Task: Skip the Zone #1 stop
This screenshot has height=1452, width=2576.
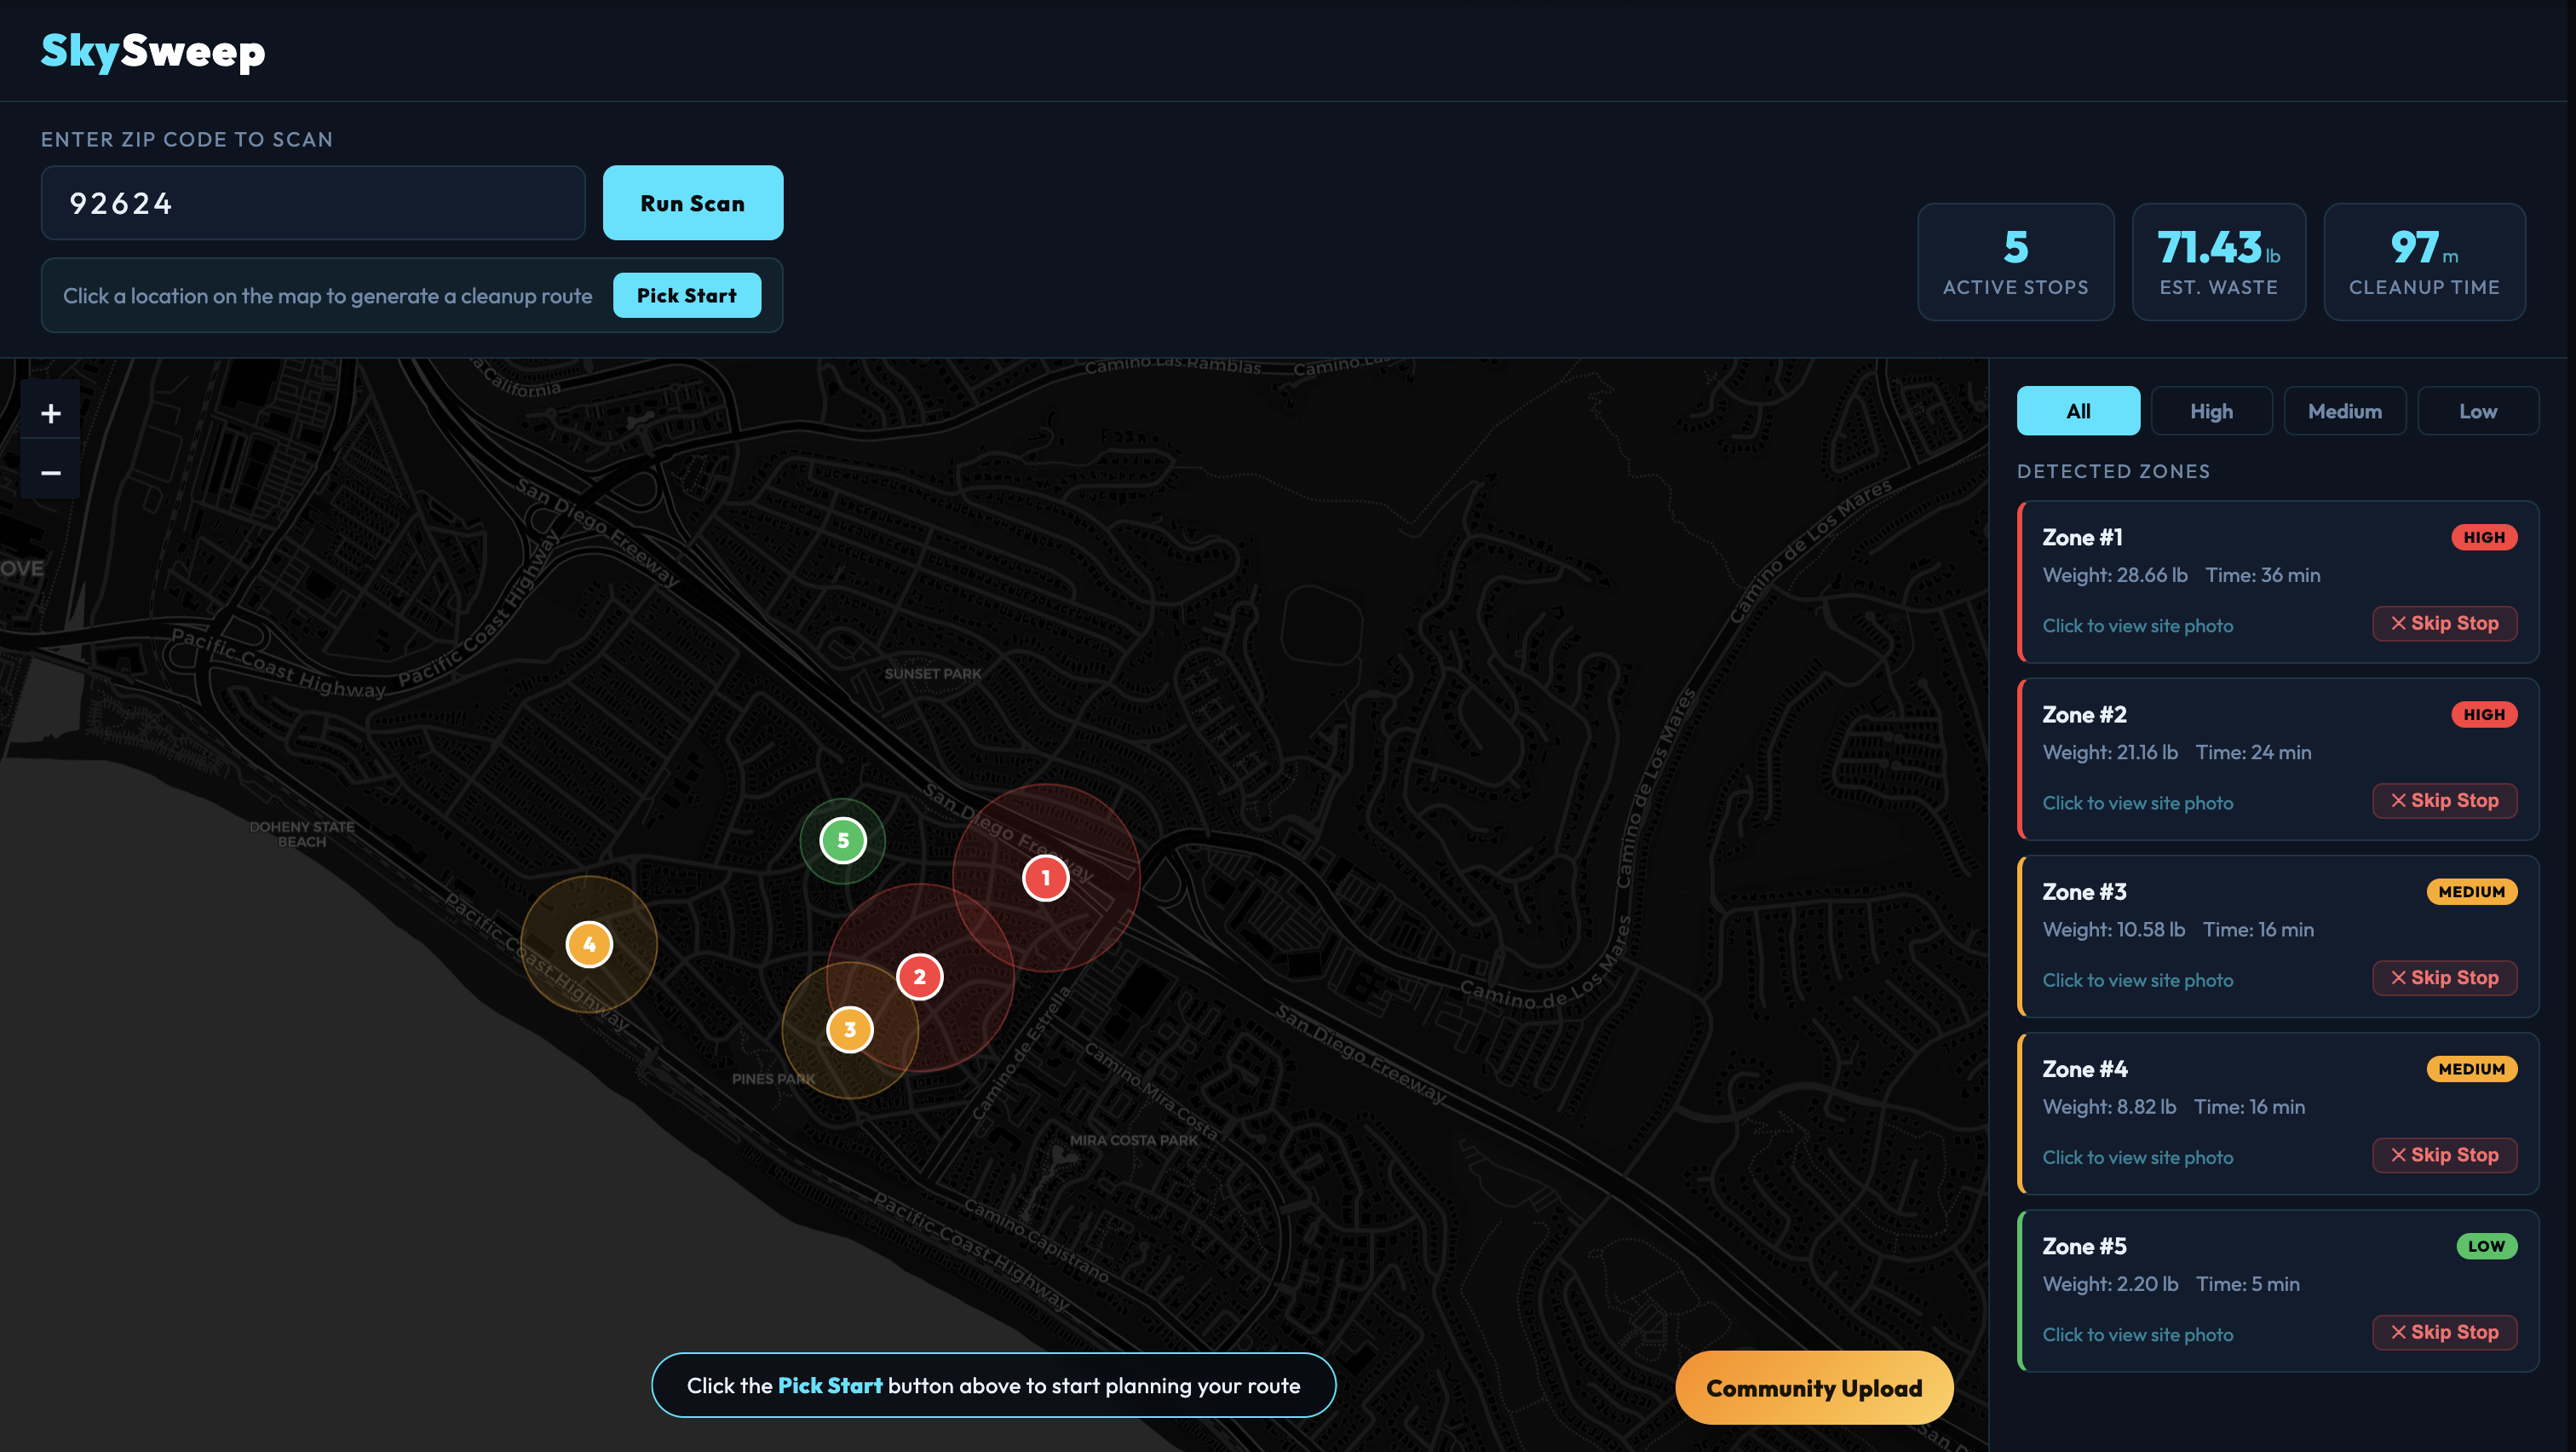Action: pos(2443,623)
